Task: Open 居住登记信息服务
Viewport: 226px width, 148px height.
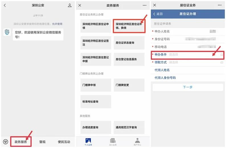Action: pos(129,59)
